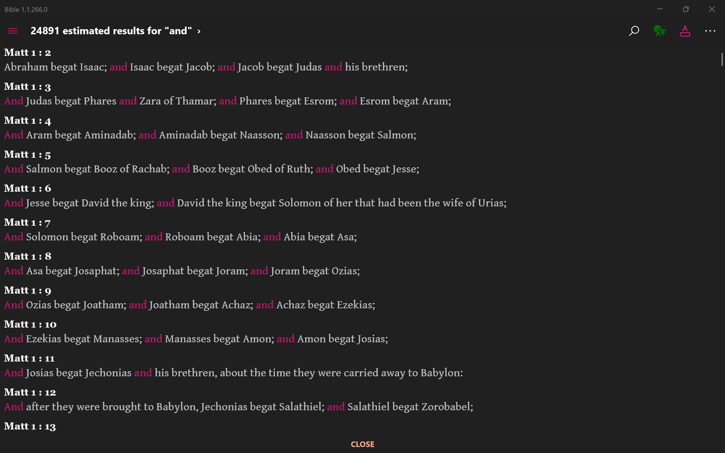Open the verse Matt 1 : 2
Screen dimensions: 725x453
(x=27, y=52)
